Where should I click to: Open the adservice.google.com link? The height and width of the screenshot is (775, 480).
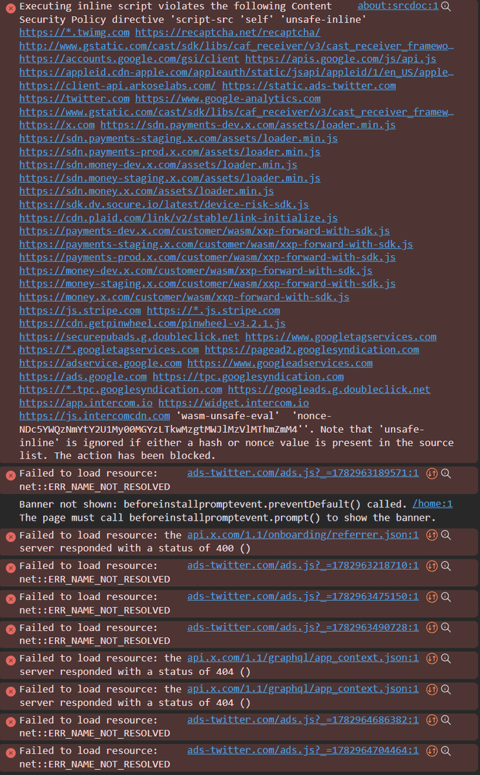[100, 363]
